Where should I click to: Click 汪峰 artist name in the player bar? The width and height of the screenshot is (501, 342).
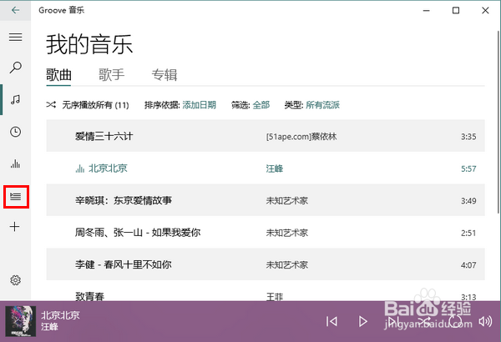pyautogui.click(x=49, y=327)
